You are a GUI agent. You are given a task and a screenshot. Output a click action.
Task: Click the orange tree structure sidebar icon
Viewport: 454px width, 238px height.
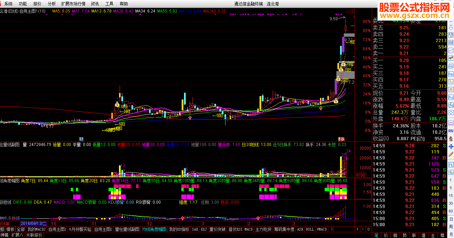(x=451, y=82)
